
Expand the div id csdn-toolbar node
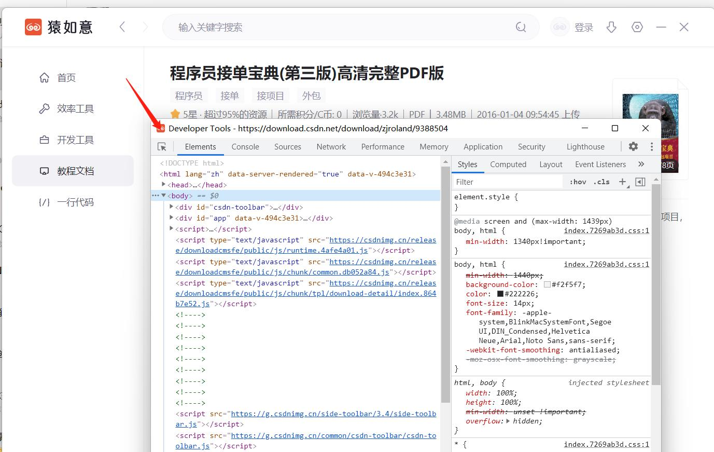tap(172, 207)
